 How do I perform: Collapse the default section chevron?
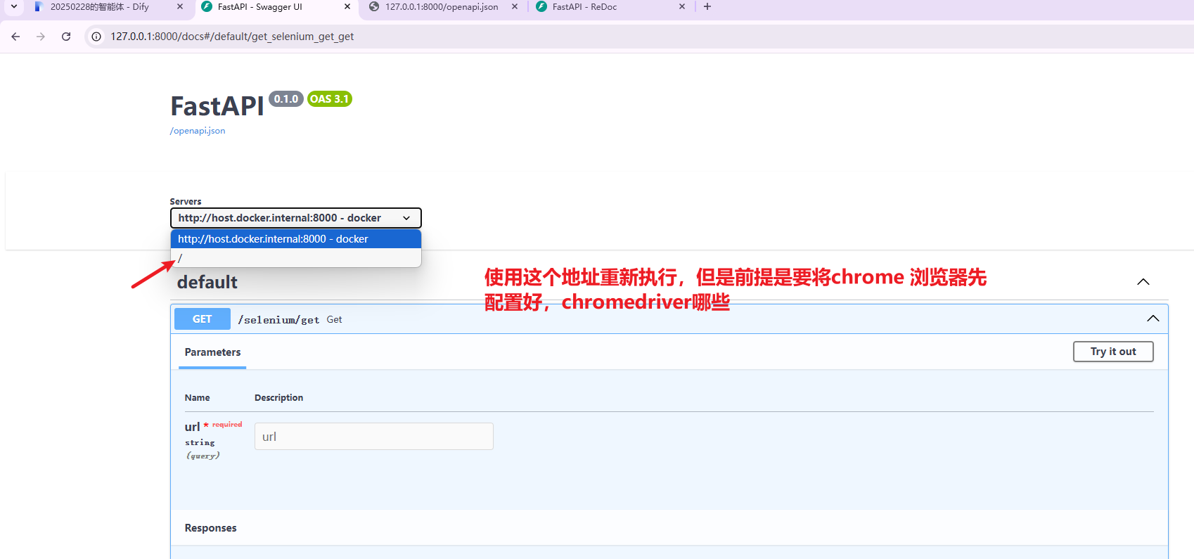coord(1143,282)
